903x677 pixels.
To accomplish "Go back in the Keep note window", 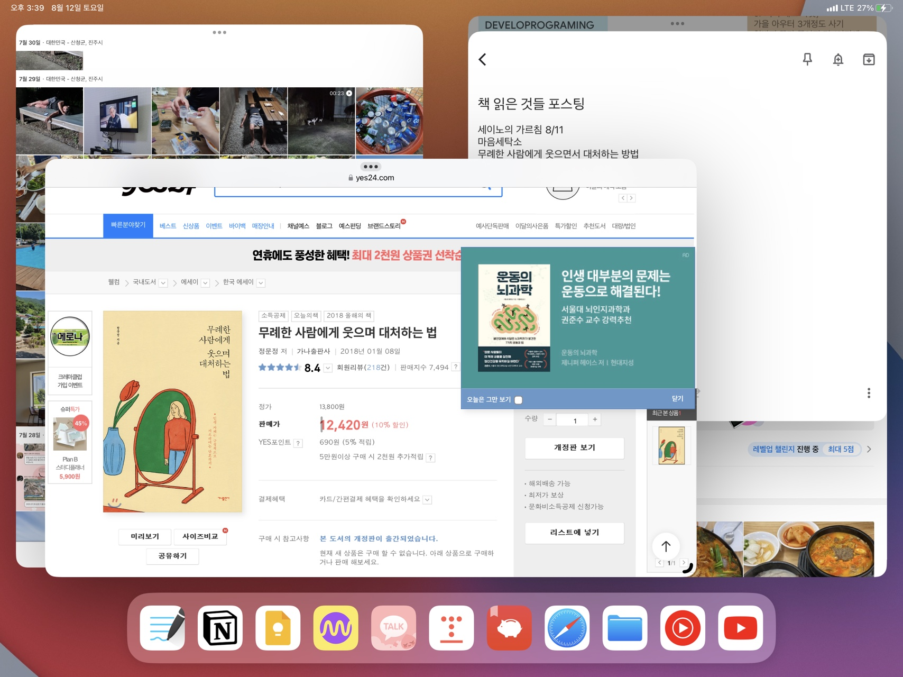I will pos(482,59).
